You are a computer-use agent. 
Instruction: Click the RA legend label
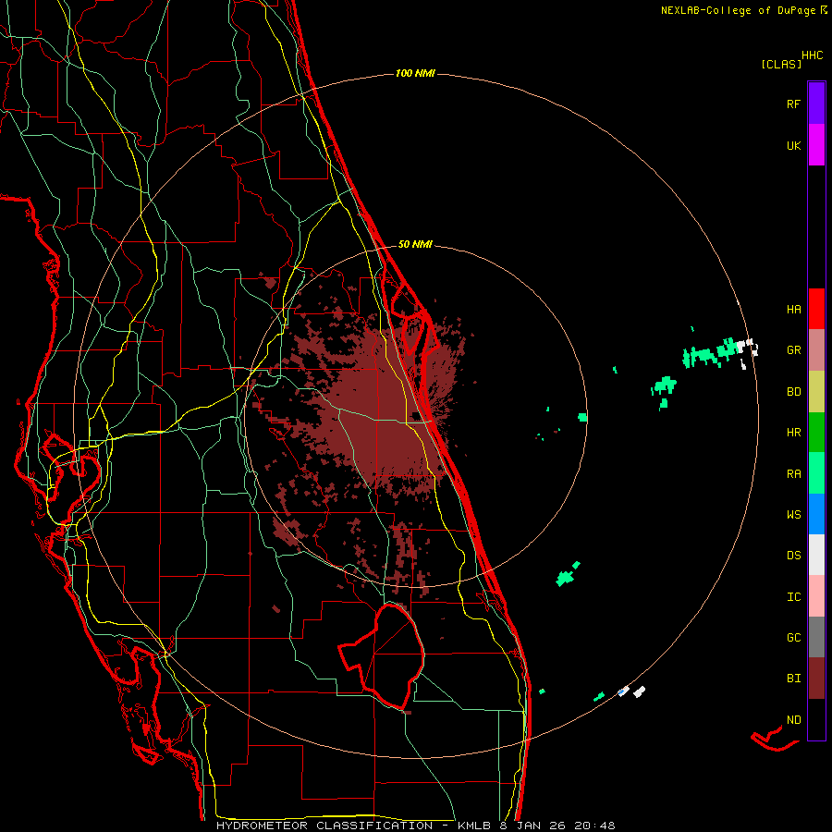[794, 474]
